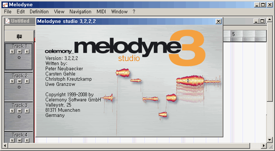Click the vertical scrollbar up arrow
Image resolution: width=275 pixels, height=151 pixels.
[270, 19]
